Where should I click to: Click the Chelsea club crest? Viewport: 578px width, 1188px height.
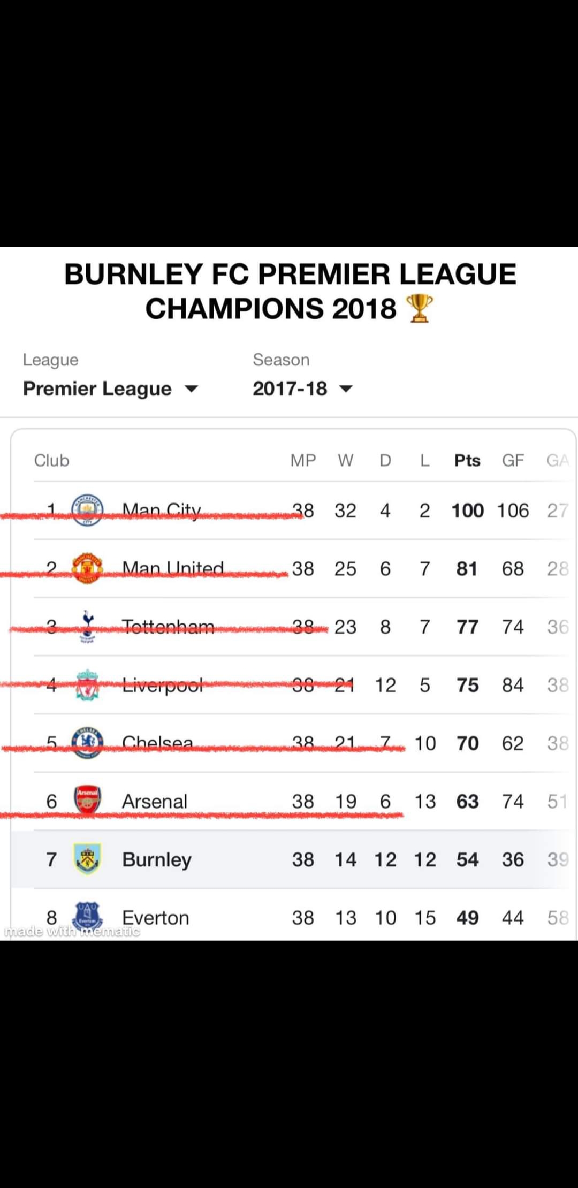pyautogui.click(x=87, y=743)
